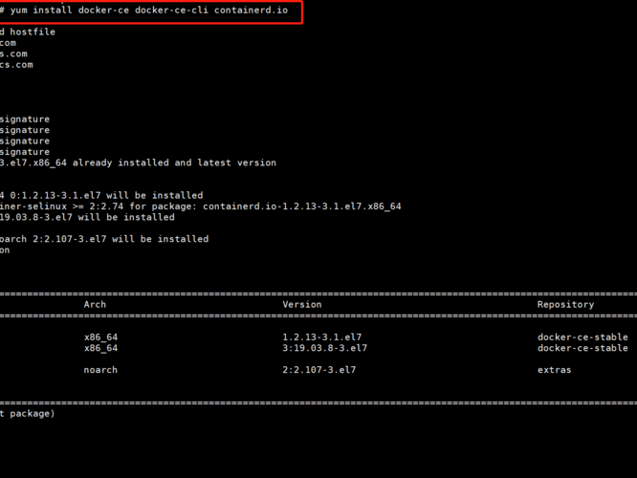The image size is (637, 478).
Task: Click x86_64 in the 3:19.03.8-3.el7 row
Action: point(100,348)
